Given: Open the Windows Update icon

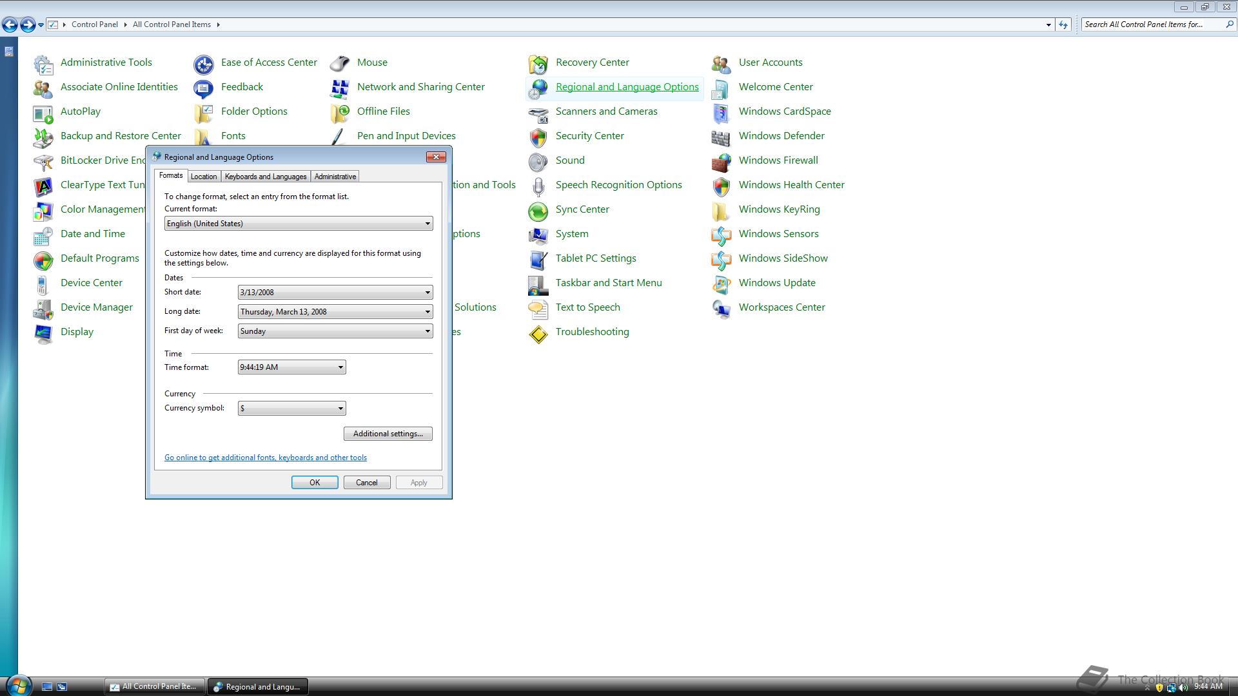Looking at the screenshot, I should click(721, 284).
